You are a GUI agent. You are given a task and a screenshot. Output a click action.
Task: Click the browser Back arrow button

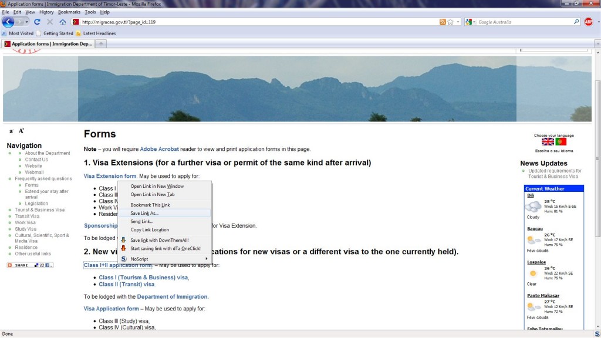tap(8, 22)
